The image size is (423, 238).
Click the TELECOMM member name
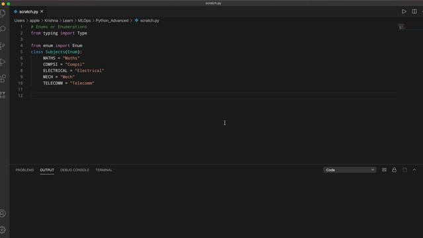click(53, 83)
